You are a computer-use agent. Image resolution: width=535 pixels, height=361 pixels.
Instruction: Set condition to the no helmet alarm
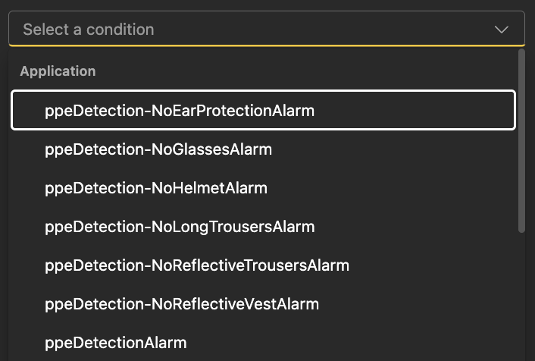pos(156,188)
